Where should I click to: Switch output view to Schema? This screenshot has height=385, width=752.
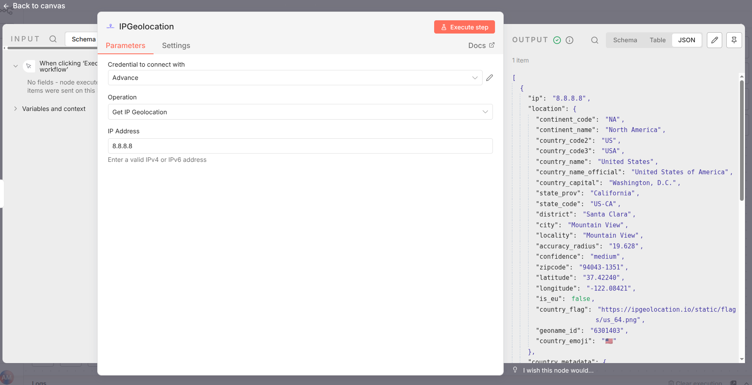pyautogui.click(x=625, y=40)
